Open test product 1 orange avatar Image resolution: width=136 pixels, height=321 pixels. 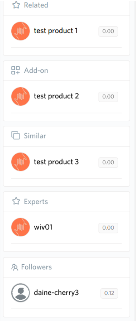tap(21, 31)
